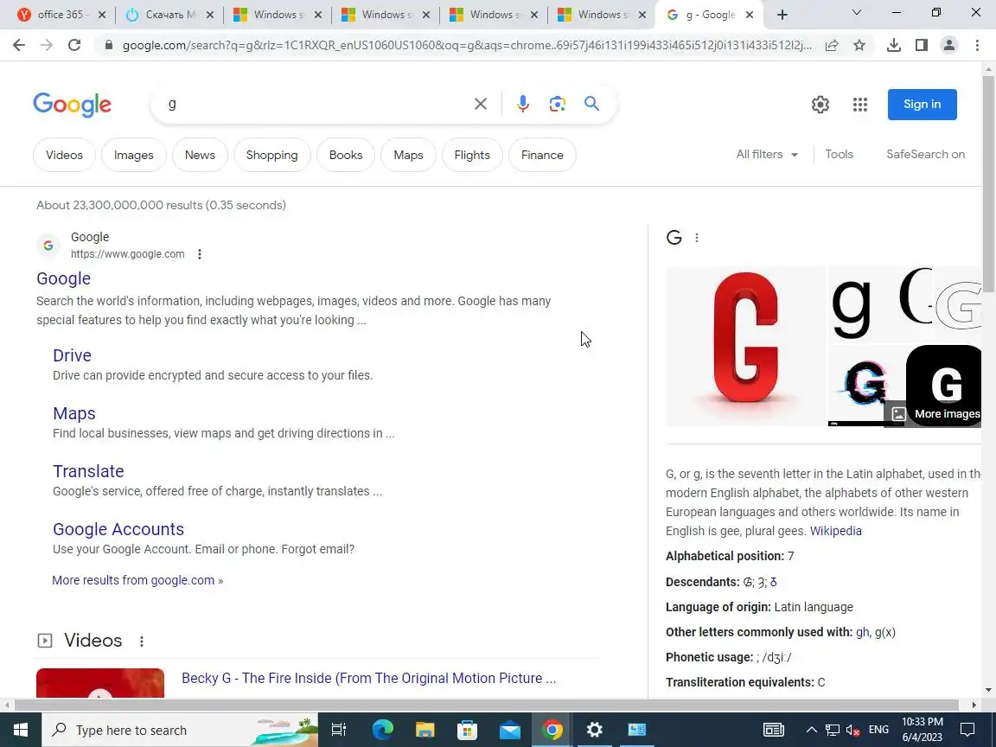This screenshot has height=747, width=996.
Task: Share this page using the share icon
Action: [x=832, y=45]
